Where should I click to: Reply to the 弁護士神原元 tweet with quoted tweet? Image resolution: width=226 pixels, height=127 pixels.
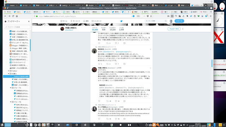[x=99, y=101]
